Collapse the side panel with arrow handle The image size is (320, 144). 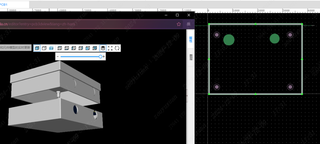[x=187, y=96]
